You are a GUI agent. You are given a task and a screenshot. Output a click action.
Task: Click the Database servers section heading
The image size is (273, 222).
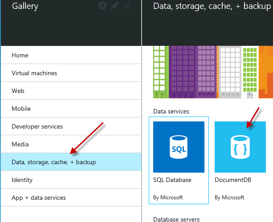(x=176, y=219)
